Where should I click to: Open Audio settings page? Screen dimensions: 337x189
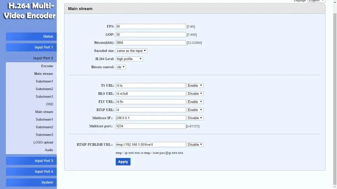pyautogui.click(x=49, y=150)
